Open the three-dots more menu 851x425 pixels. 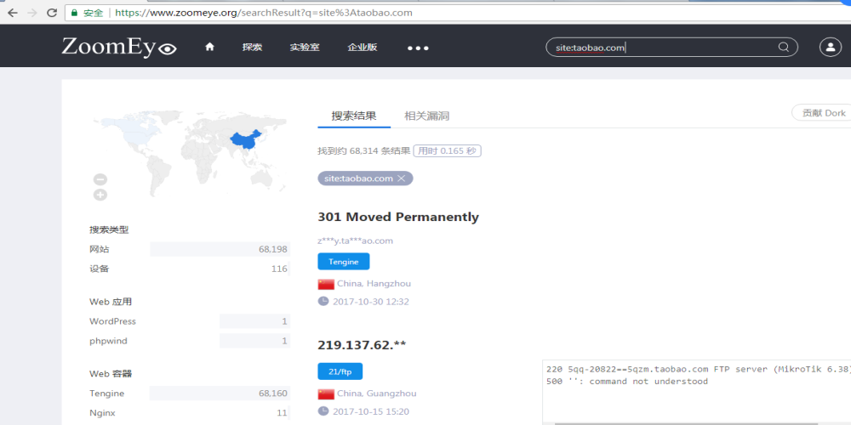pyautogui.click(x=418, y=48)
